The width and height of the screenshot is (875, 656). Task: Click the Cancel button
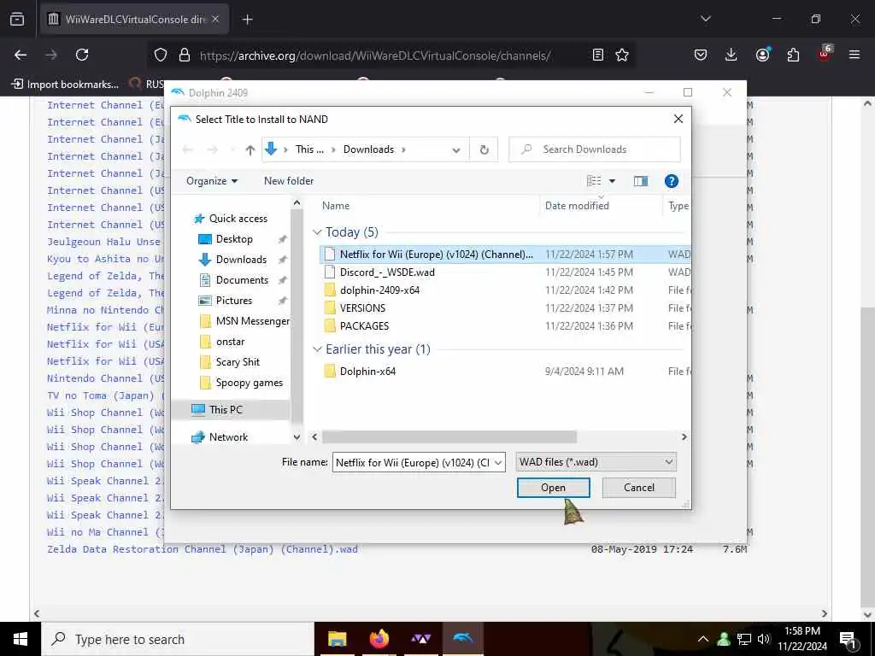point(639,488)
